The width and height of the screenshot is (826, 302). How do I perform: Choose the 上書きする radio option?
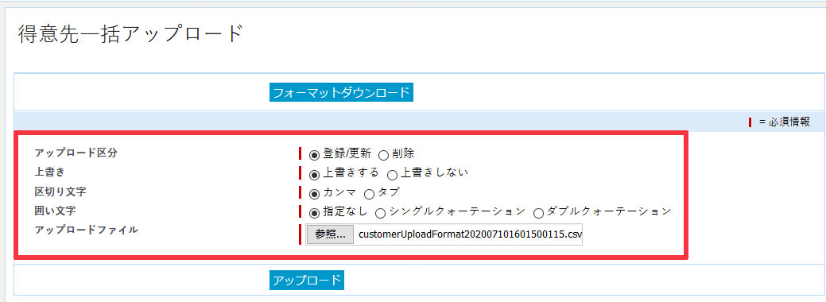(x=314, y=175)
